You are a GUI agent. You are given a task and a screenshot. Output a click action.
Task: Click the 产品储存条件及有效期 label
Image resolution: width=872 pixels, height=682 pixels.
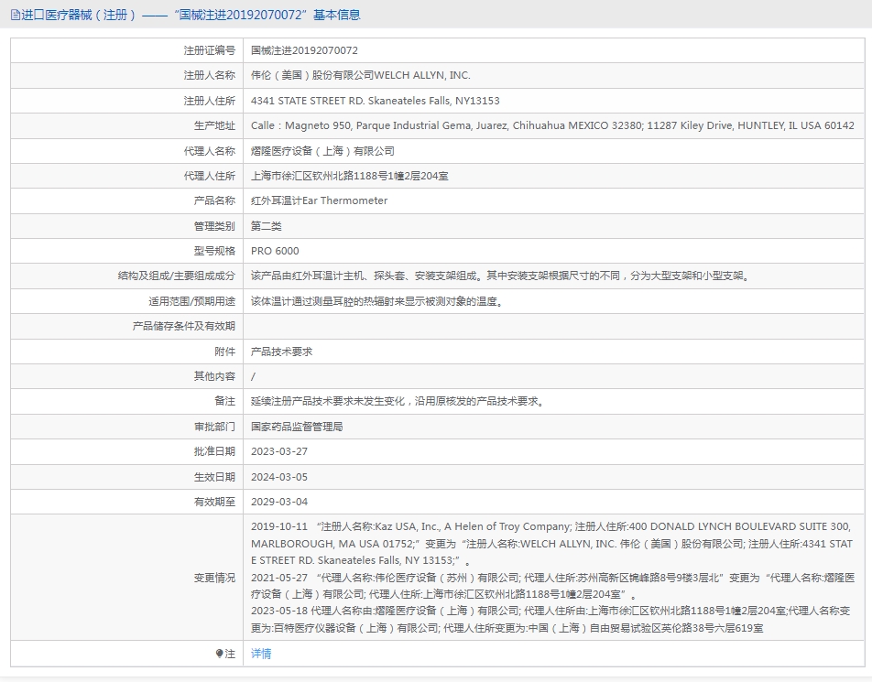[184, 326]
